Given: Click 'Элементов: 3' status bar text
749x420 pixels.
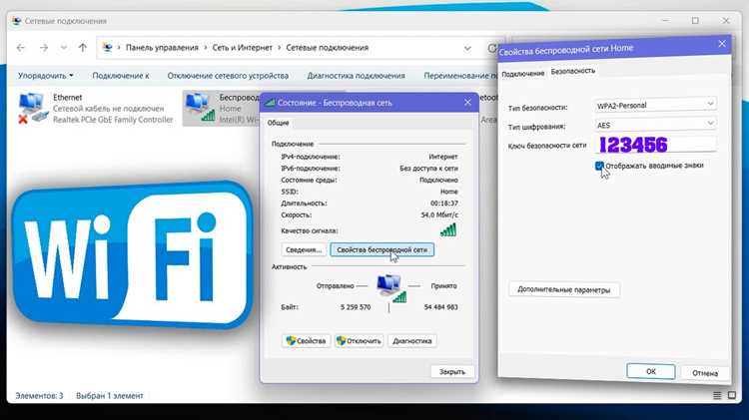Looking at the screenshot, I should [39, 396].
